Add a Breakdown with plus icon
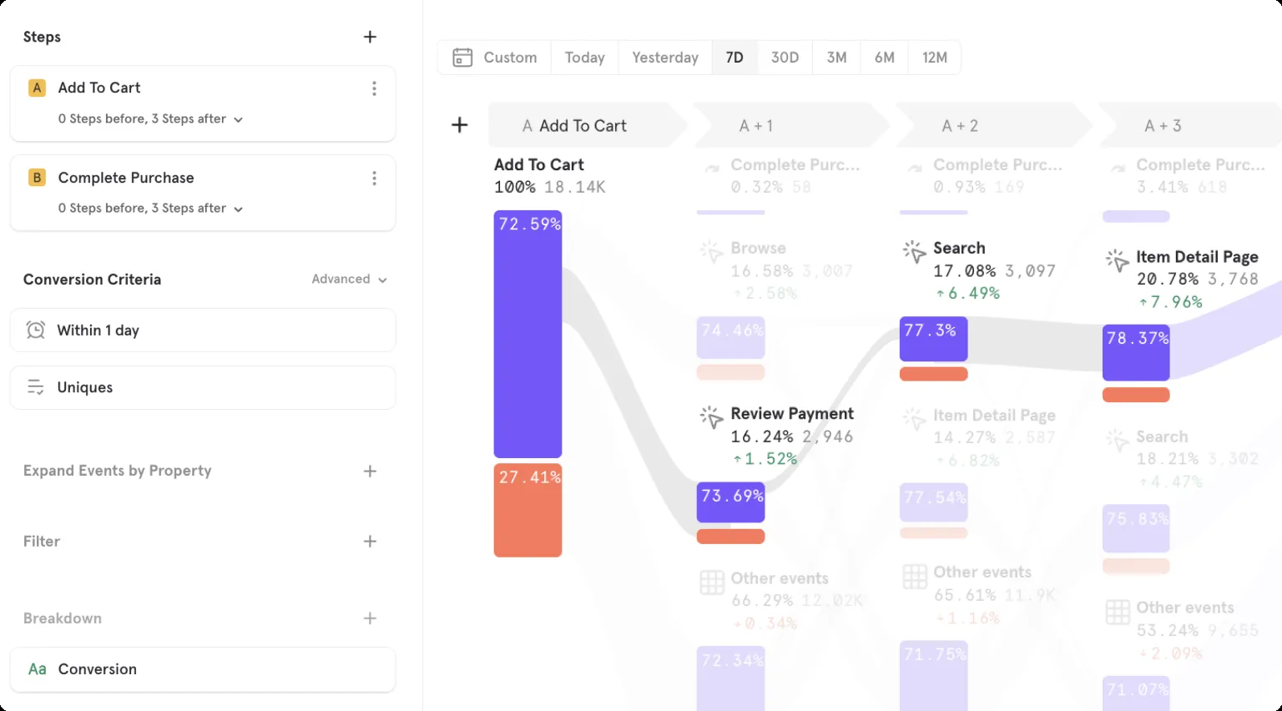The width and height of the screenshot is (1282, 711). click(371, 618)
